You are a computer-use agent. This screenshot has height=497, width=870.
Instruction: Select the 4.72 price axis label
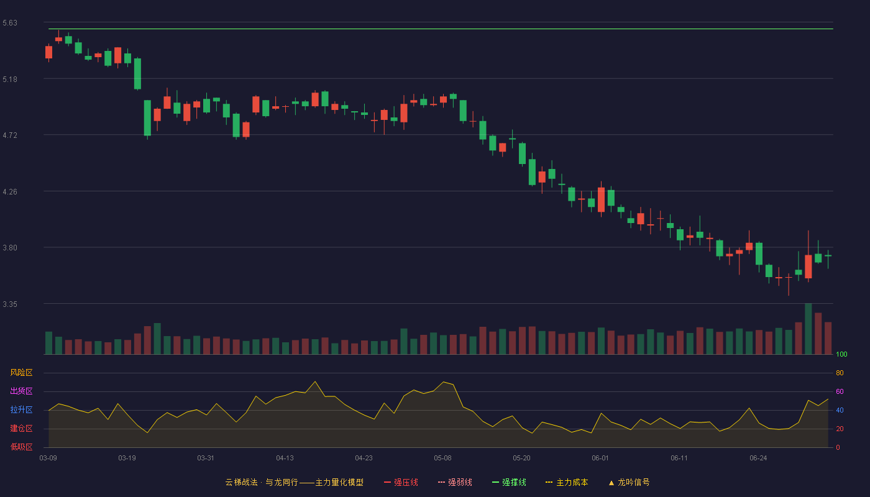point(10,135)
